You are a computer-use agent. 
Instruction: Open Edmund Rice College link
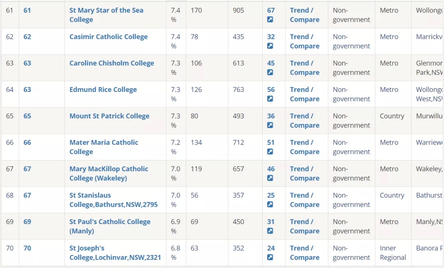click(103, 89)
